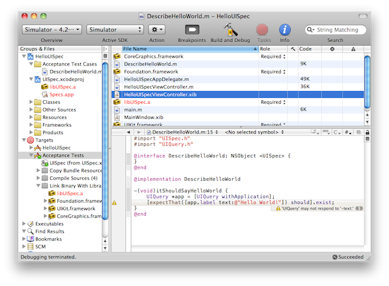The width and height of the screenshot is (389, 286).
Task: Open the blue Info icon
Action: [285, 30]
